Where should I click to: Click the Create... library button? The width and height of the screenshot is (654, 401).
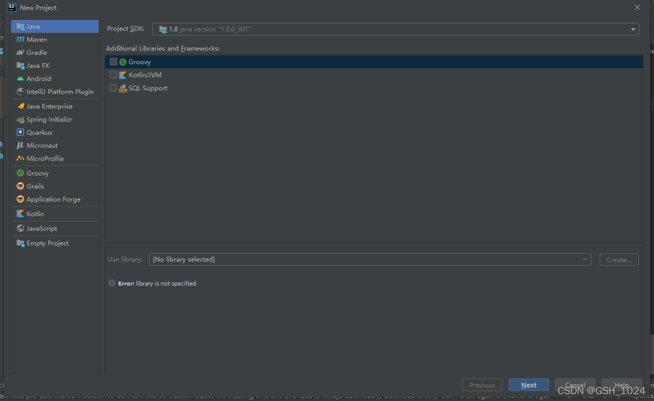(619, 260)
